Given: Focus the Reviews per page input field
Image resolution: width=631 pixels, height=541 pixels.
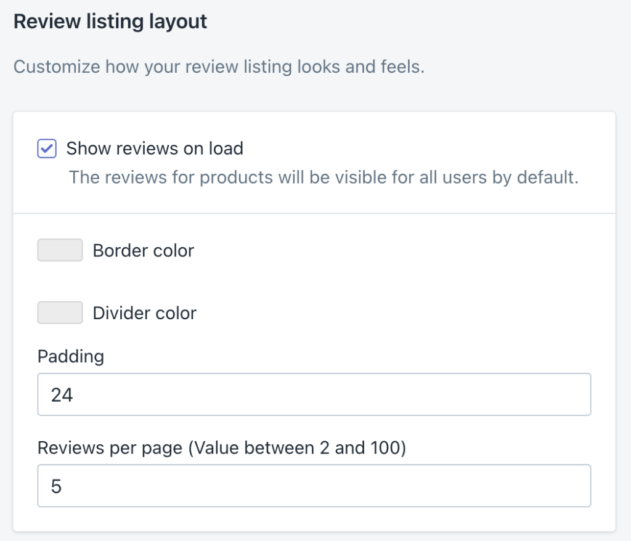Looking at the screenshot, I should [x=314, y=486].
